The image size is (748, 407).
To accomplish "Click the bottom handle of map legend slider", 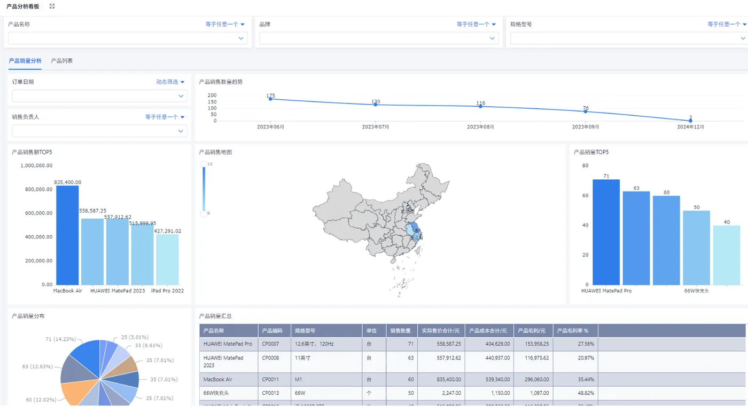I will (x=204, y=213).
